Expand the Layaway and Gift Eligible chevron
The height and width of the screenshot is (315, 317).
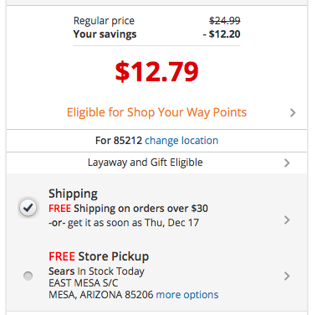coord(287,163)
